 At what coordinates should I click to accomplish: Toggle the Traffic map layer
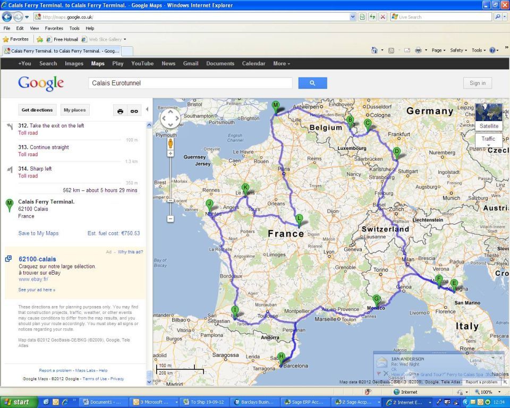pyautogui.click(x=488, y=139)
